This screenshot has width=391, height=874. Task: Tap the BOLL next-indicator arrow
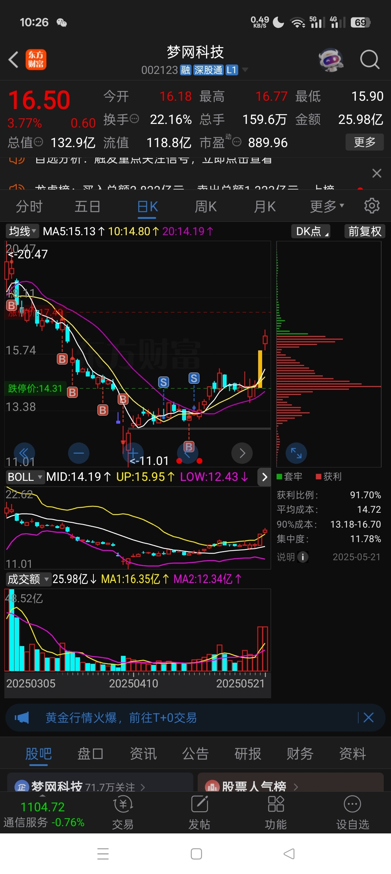coord(264,477)
